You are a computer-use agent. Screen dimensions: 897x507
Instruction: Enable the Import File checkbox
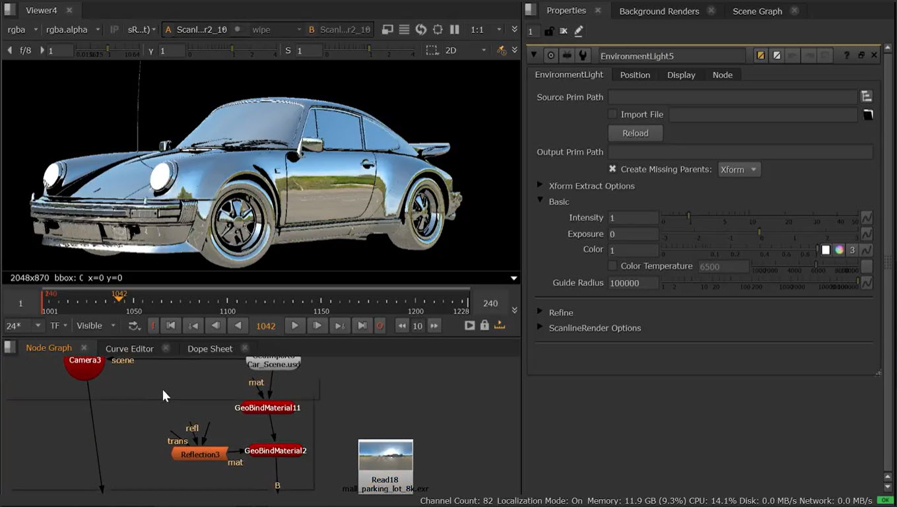[613, 114]
